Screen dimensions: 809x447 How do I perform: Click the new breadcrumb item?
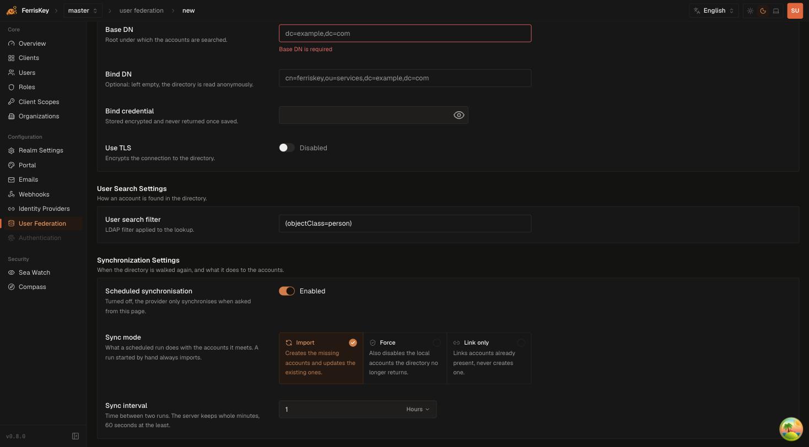188,10
